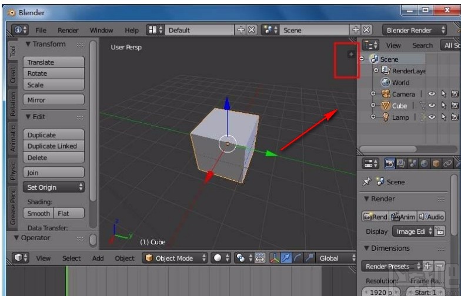Toggle Cube renderability camera icon
This screenshot has height=296, width=461.
(x=455, y=106)
